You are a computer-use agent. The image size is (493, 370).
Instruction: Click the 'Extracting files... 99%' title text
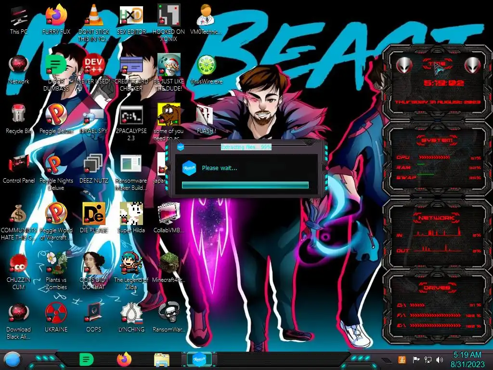coord(246,147)
